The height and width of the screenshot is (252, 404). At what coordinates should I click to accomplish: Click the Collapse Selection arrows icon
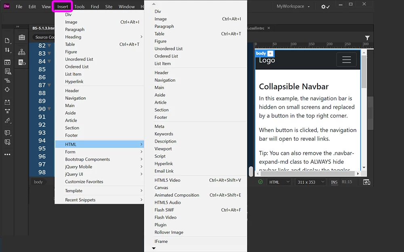point(7,111)
